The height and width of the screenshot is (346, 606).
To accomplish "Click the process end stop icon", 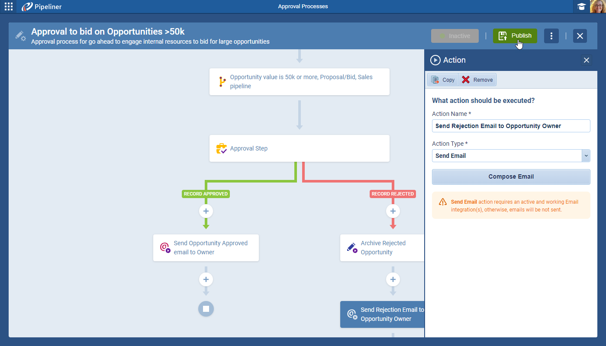I will tap(206, 309).
